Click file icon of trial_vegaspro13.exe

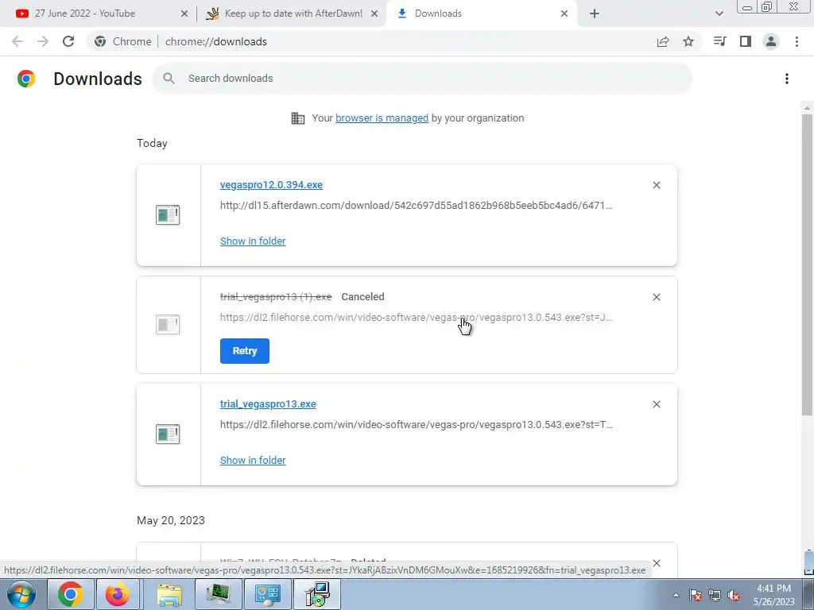pyautogui.click(x=168, y=434)
